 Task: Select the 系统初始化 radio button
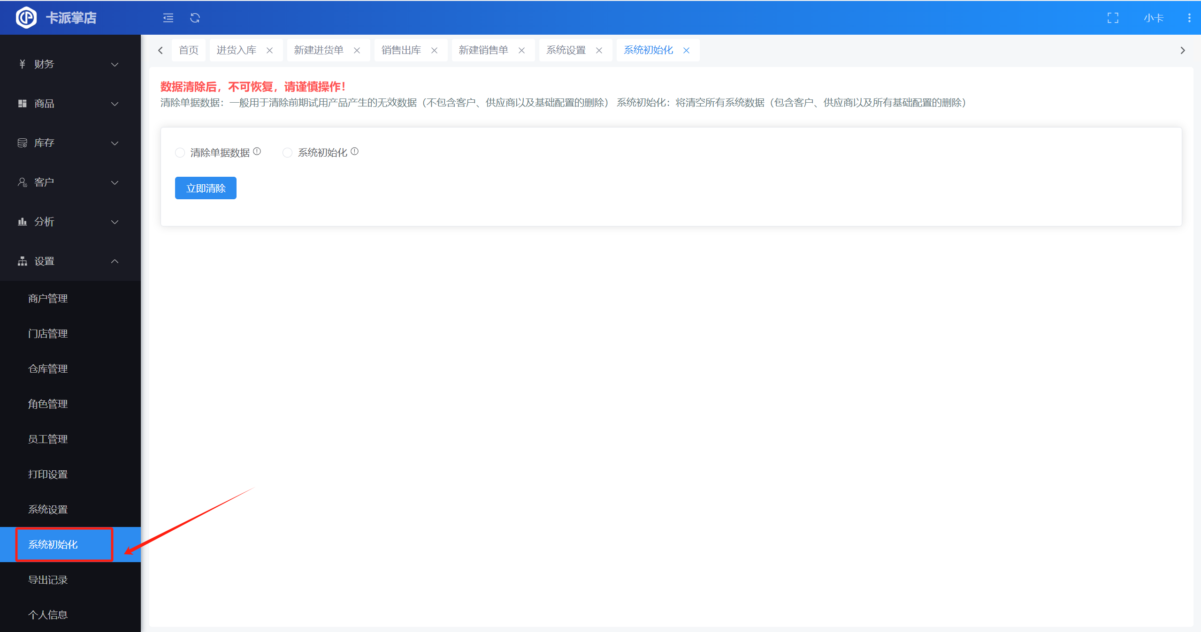tap(287, 153)
